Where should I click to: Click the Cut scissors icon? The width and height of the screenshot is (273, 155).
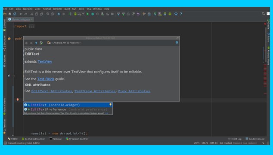coord(32,14)
